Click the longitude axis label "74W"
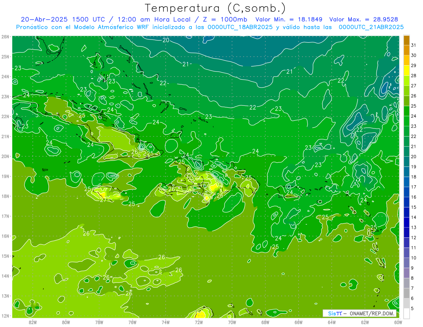423x327 pixels. point(166,322)
